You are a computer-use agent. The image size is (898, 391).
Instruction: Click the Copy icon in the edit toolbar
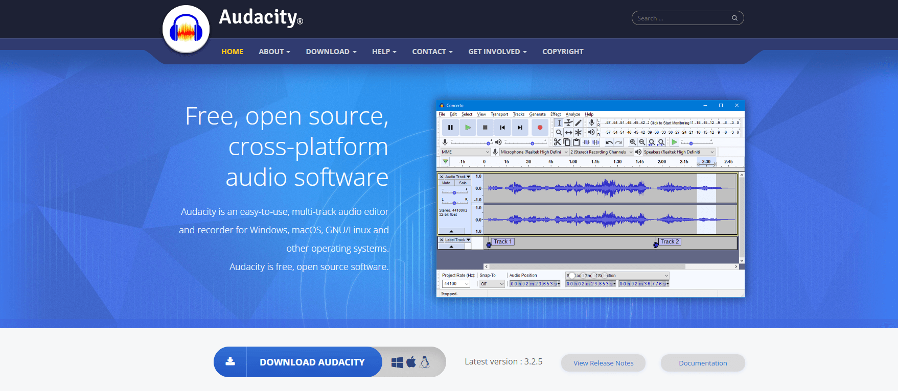pos(567,142)
